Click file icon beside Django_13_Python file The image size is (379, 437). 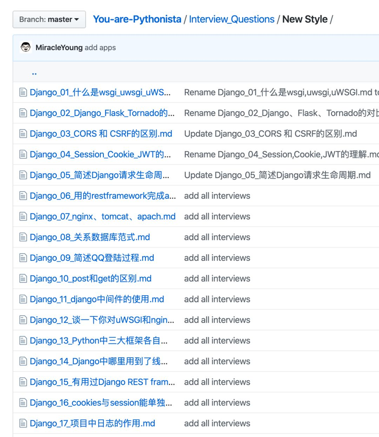[23, 341]
